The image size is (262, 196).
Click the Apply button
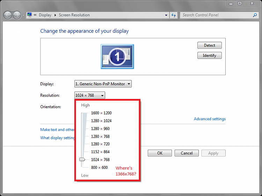(213, 153)
